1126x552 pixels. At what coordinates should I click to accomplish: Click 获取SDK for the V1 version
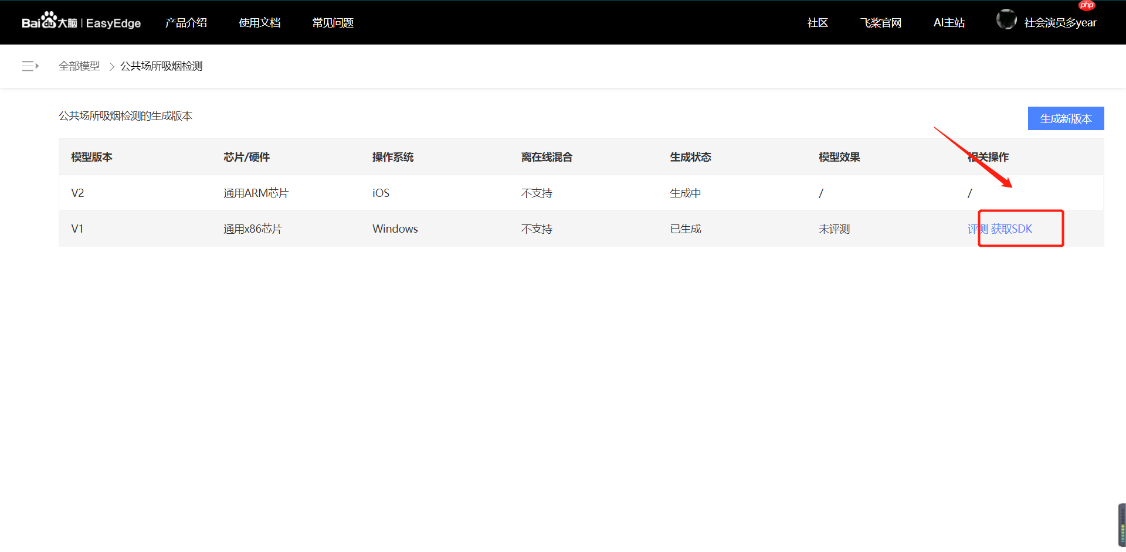[1012, 229]
